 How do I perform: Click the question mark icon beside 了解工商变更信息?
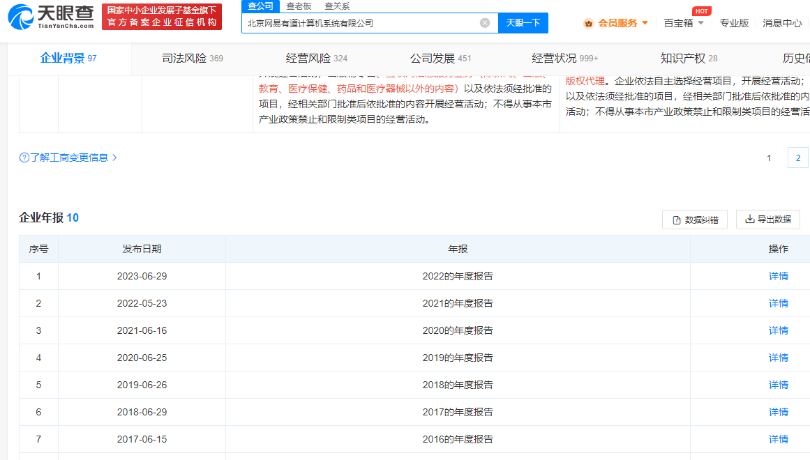[x=24, y=158]
